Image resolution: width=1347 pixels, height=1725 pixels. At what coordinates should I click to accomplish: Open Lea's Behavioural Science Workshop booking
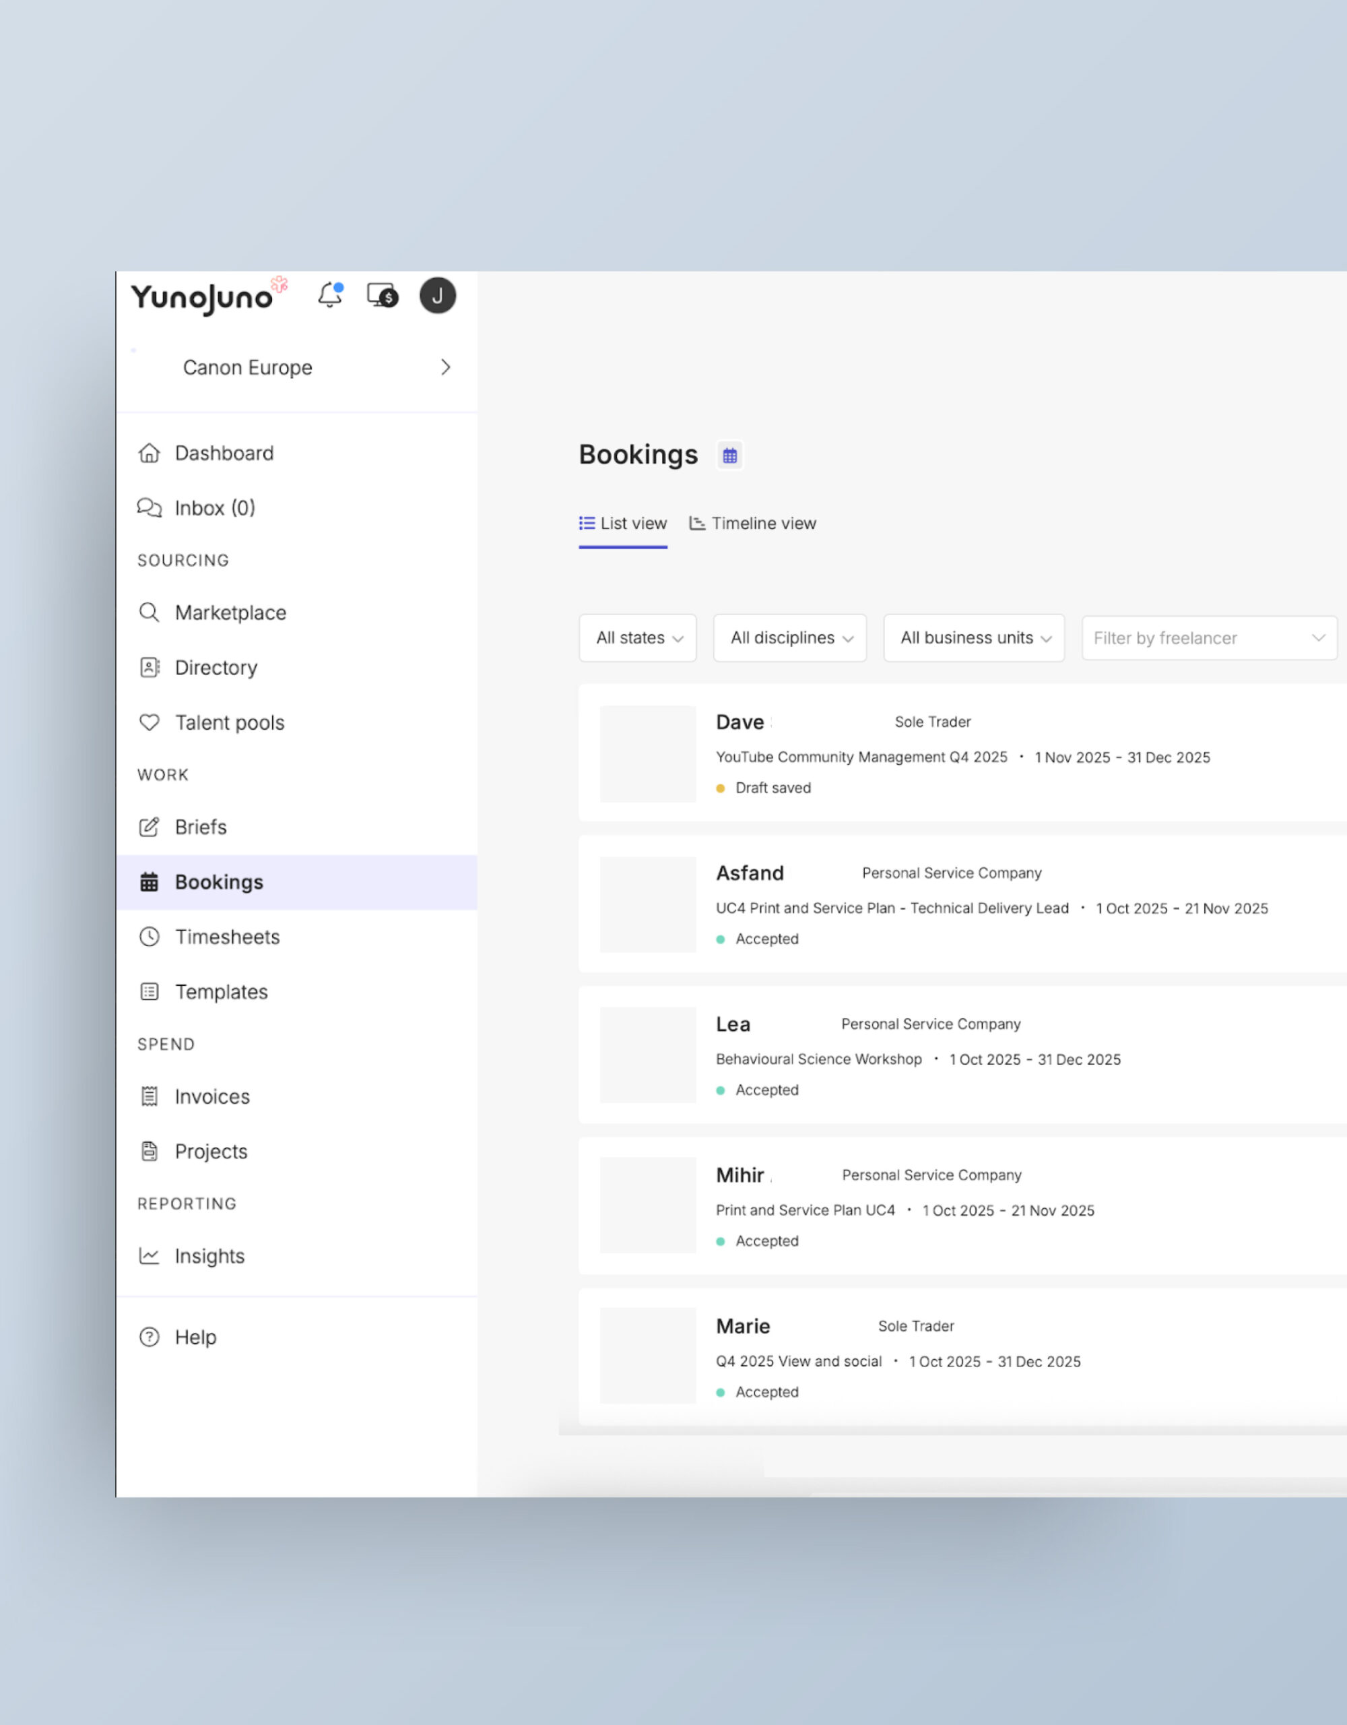pos(818,1059)
